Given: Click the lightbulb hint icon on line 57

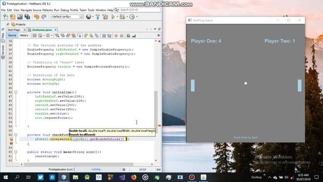Looking at the screenshot, I should (11, 139).
